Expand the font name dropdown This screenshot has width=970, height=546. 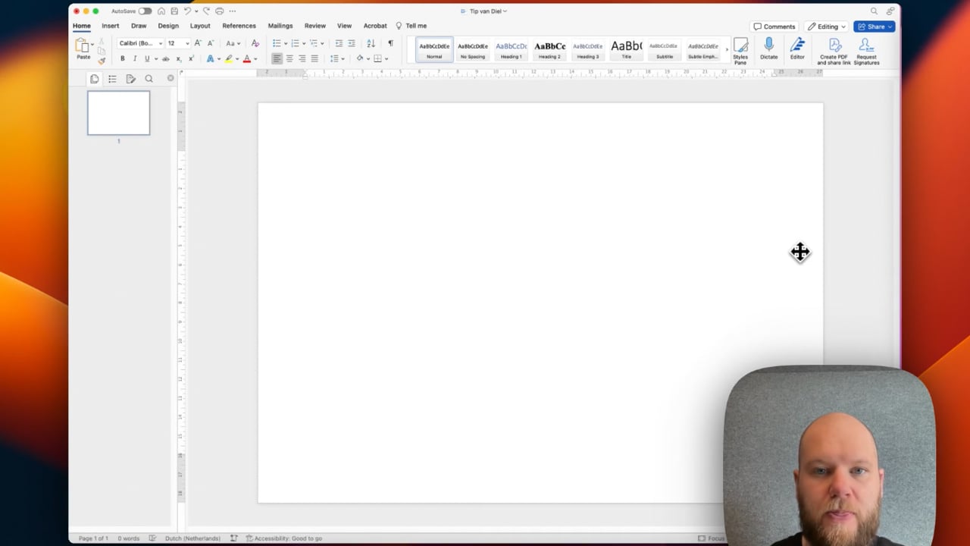(x=161, y=43)
